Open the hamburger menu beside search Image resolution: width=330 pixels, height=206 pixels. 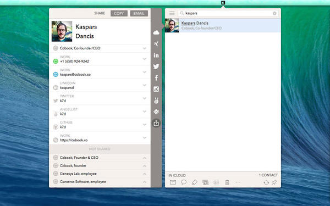tap(172, 13)
